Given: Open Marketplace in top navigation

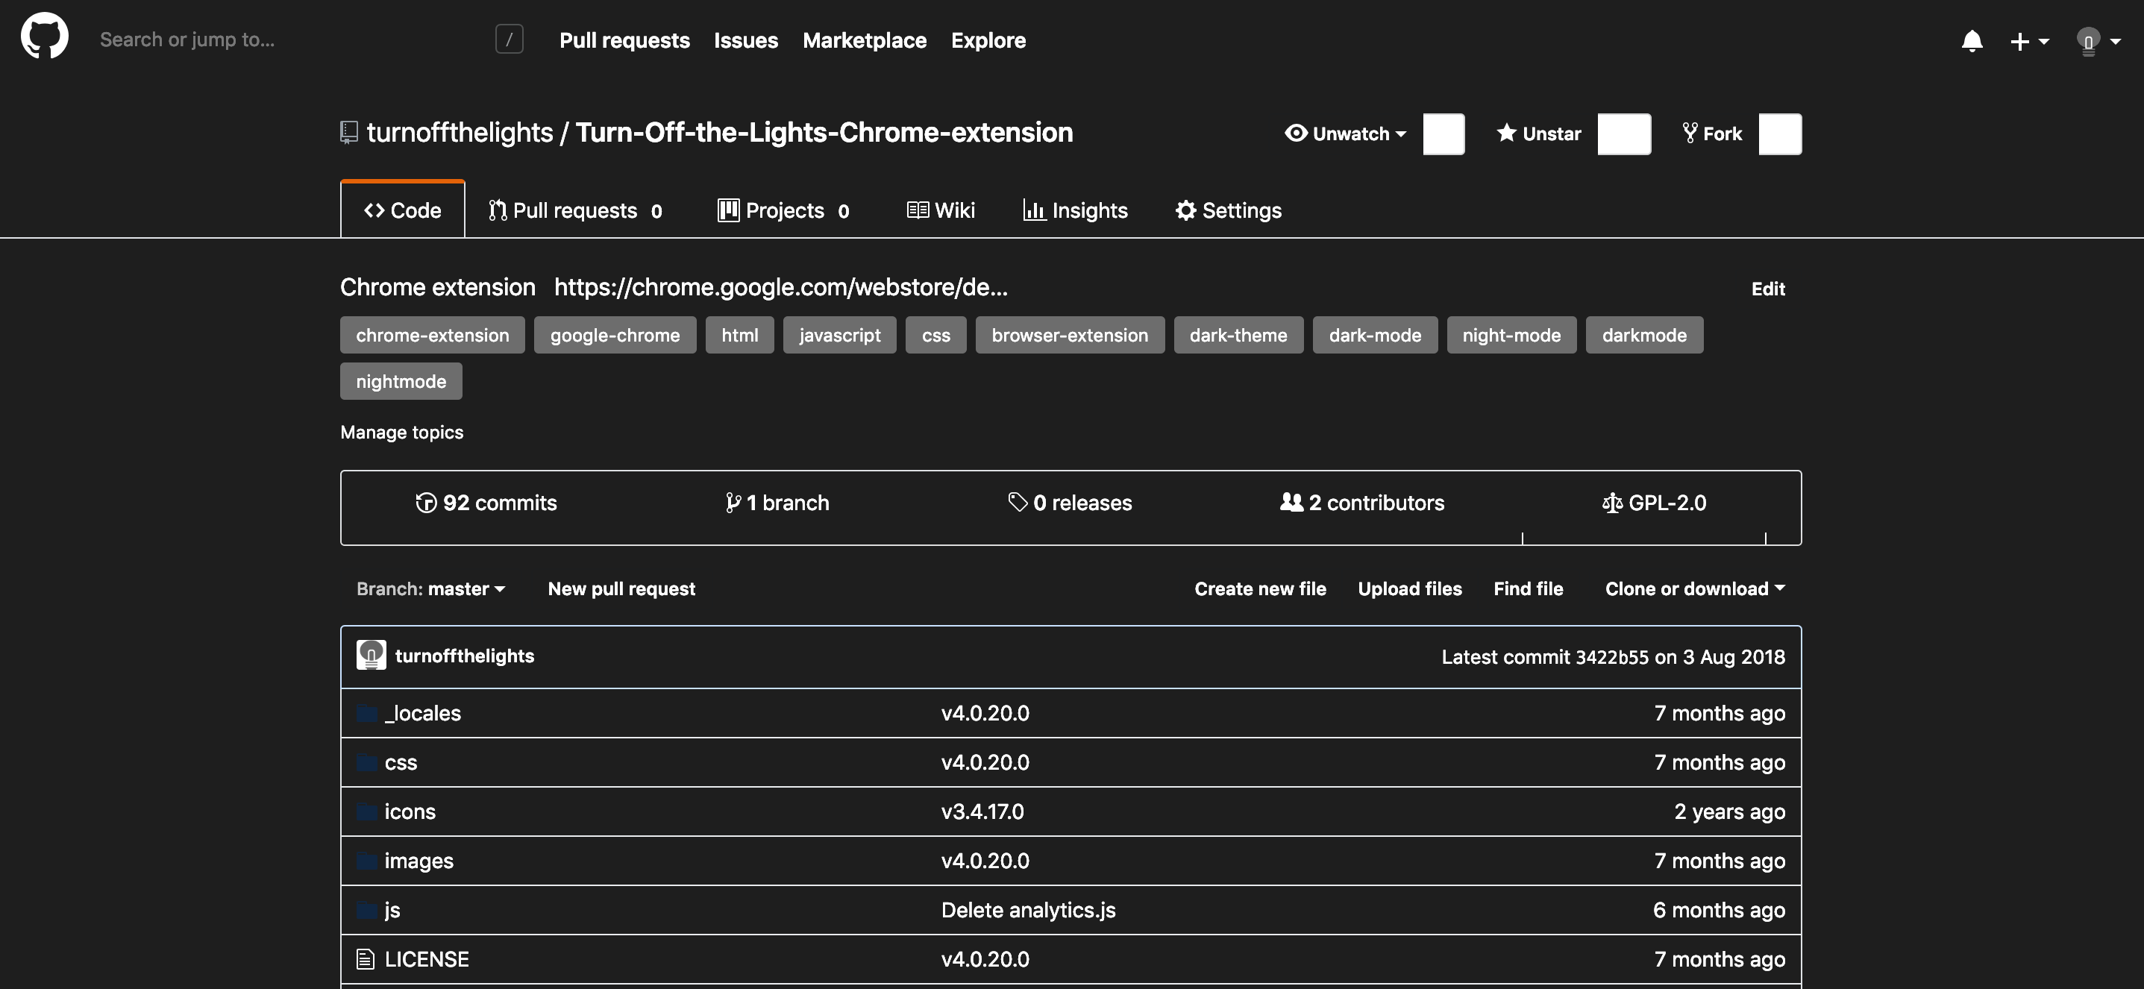Looking at the screenshot, I should (864, 40).
